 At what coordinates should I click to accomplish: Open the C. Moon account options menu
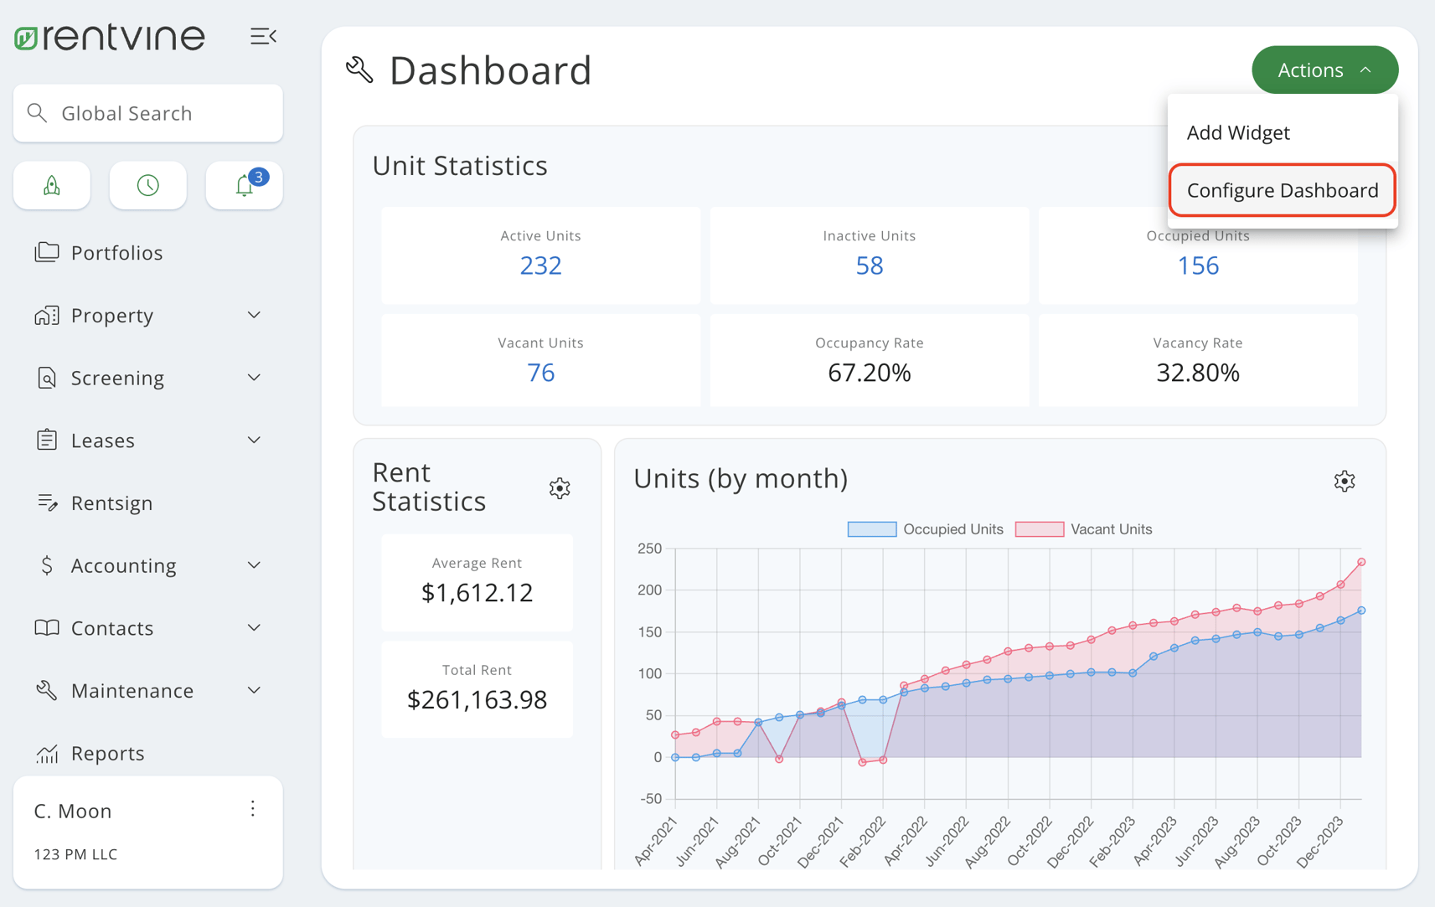(x=252, y=809)
